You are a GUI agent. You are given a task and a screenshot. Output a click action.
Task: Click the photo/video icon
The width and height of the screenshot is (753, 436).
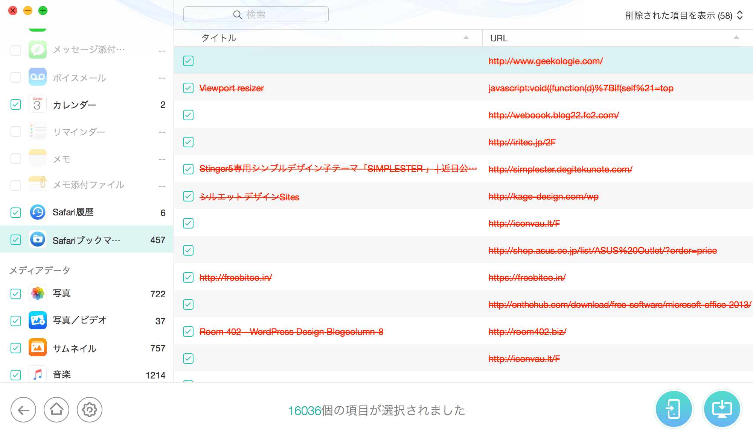point(38,321)
